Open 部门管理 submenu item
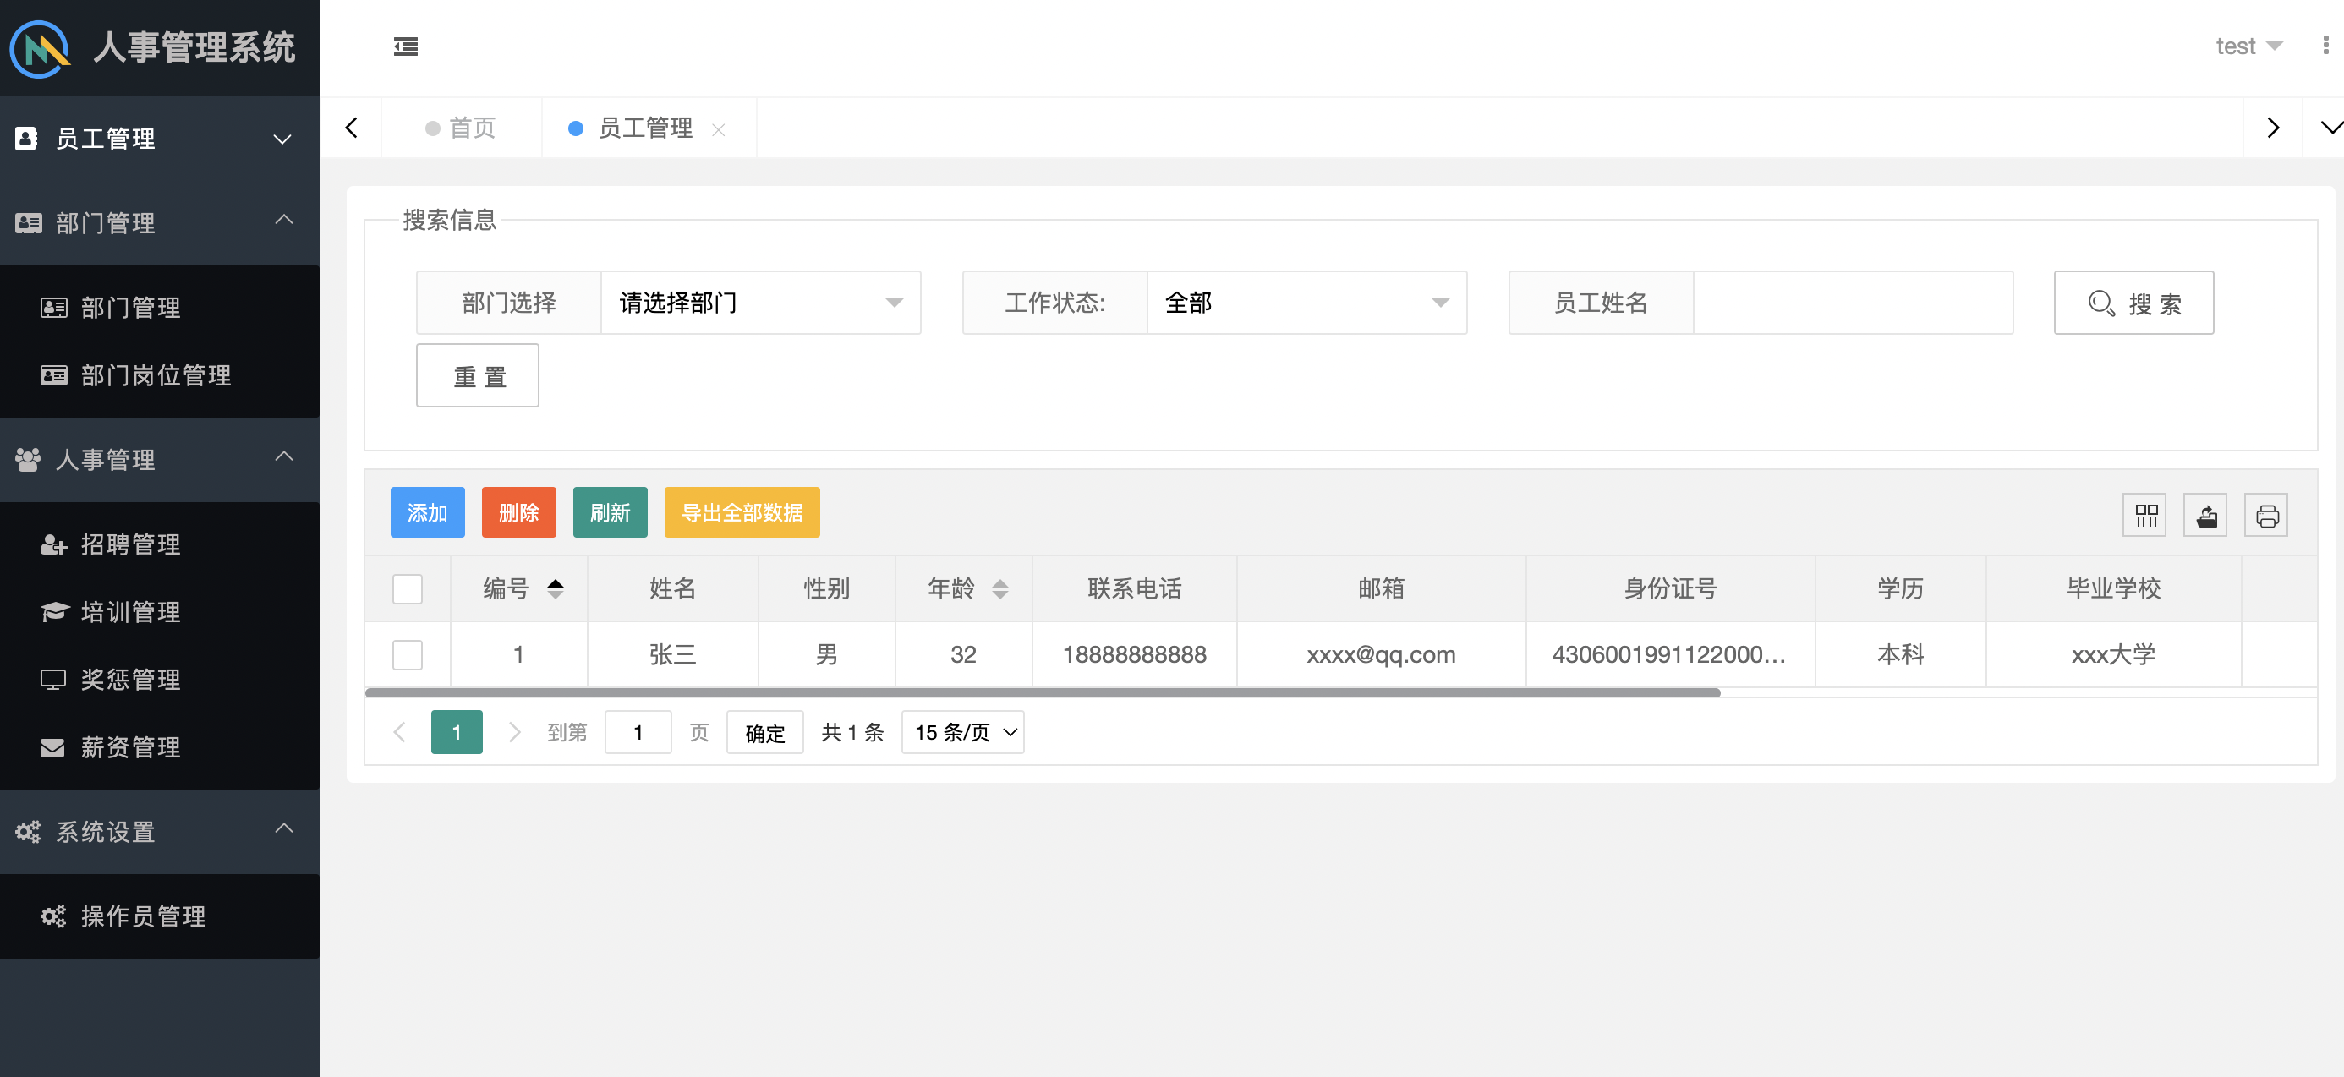The width and height of the screenshot is (2344, 1077). pyautogui.click(x=159, y=308)
